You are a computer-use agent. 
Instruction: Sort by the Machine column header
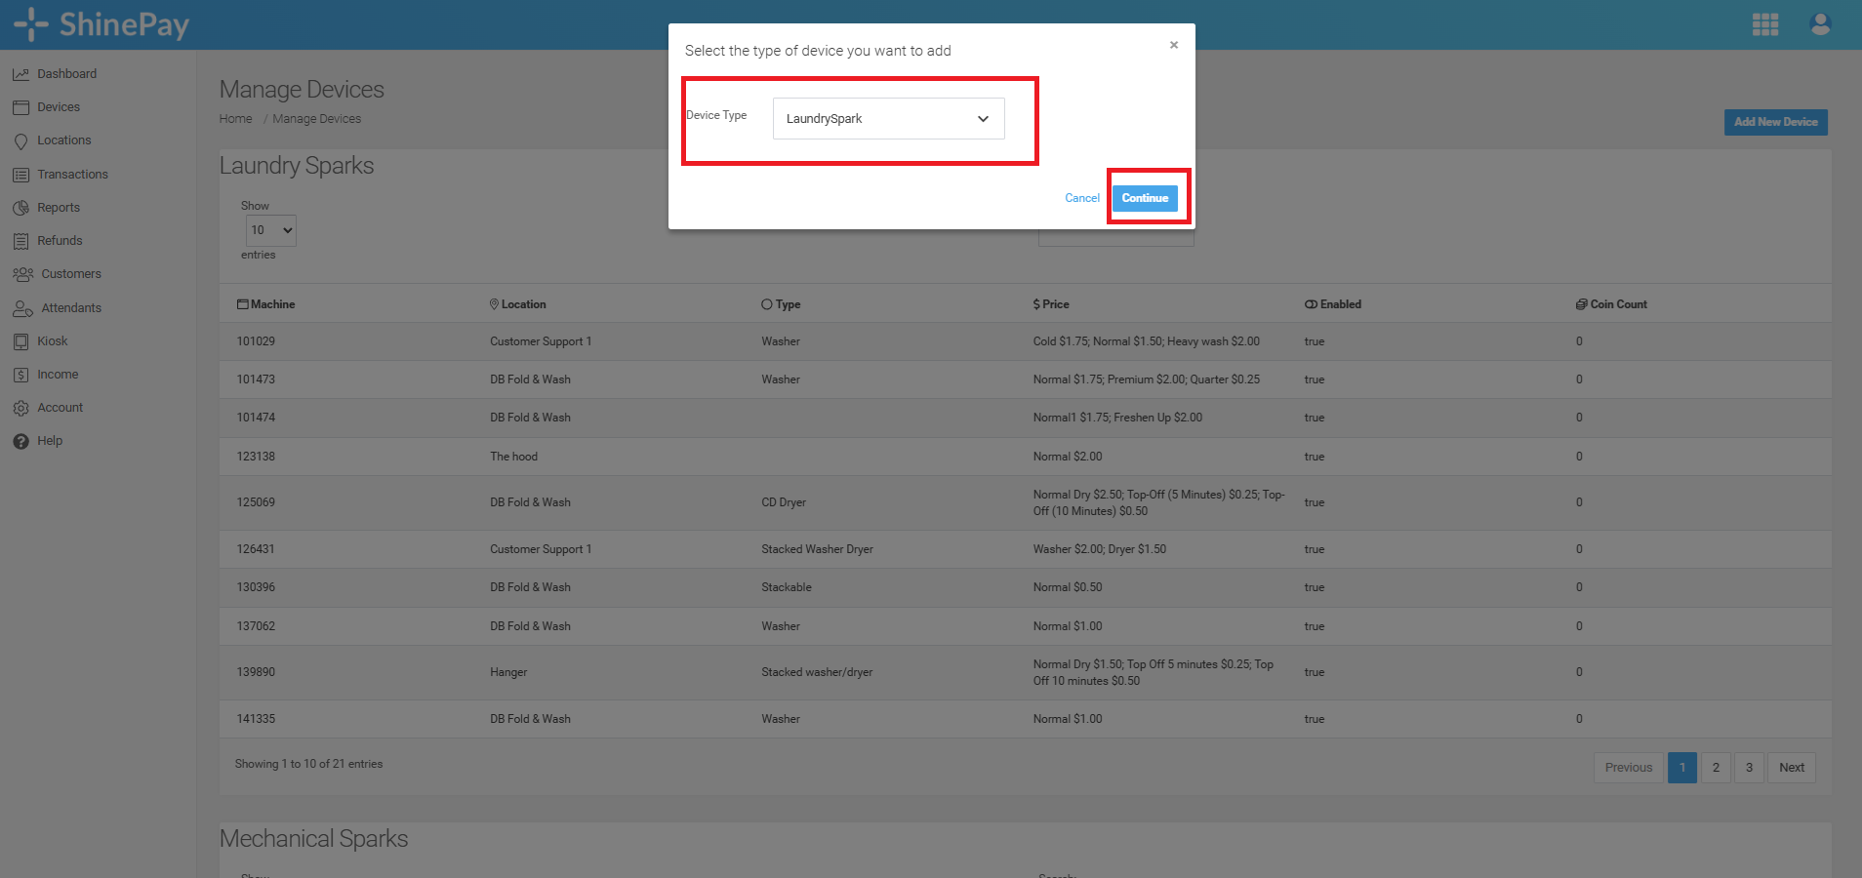[265, 304]
